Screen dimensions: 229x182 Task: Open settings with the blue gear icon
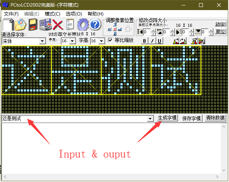click(x=83, y=24)
